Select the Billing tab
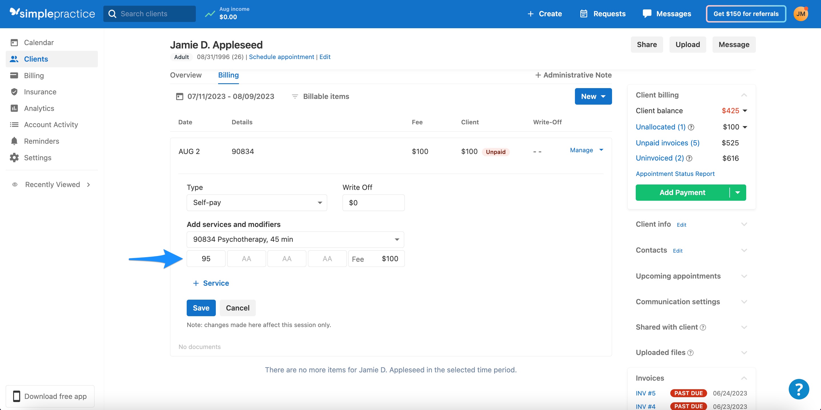Image resolution: width=821 pixels, height=410 pixels. pyautogui.click(x=228, y=76)
